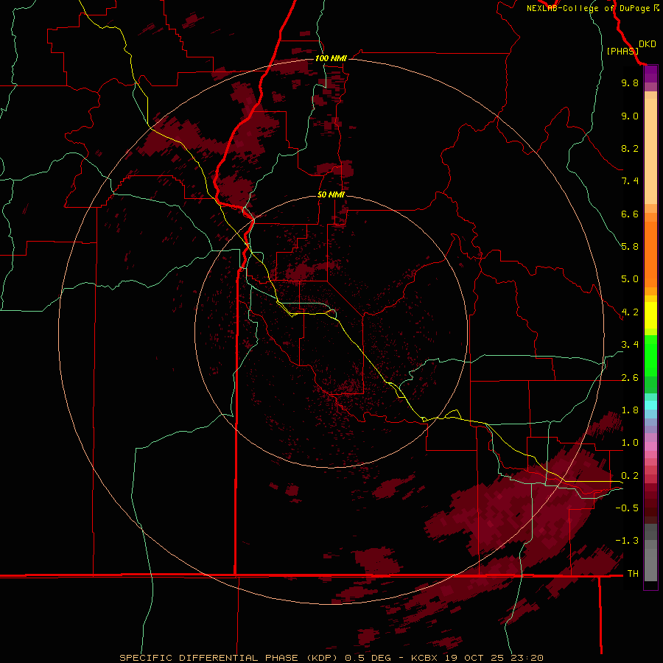Screen dimensions: 663x663
Task: Click the 100 NMI range ring label
Action: (331, 58)
